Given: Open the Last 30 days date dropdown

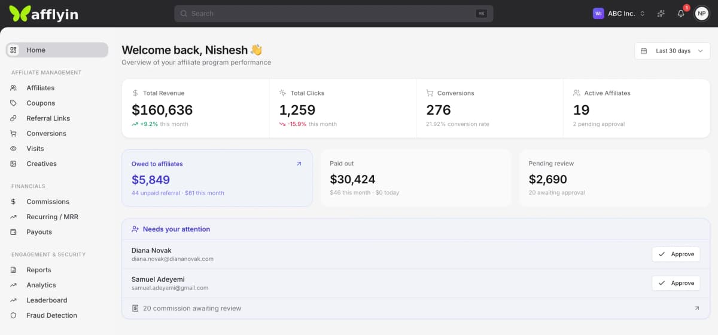Looking at the screenshot, I should click(x=673, y=51).
